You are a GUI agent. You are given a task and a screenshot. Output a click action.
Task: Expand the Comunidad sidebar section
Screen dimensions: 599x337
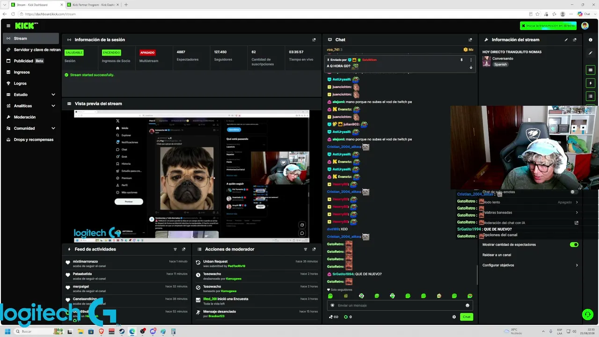(x=30, y=128)
